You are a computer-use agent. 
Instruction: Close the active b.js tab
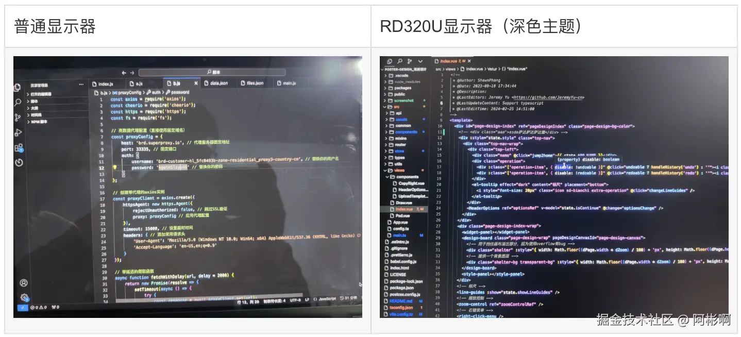(196, 83)
